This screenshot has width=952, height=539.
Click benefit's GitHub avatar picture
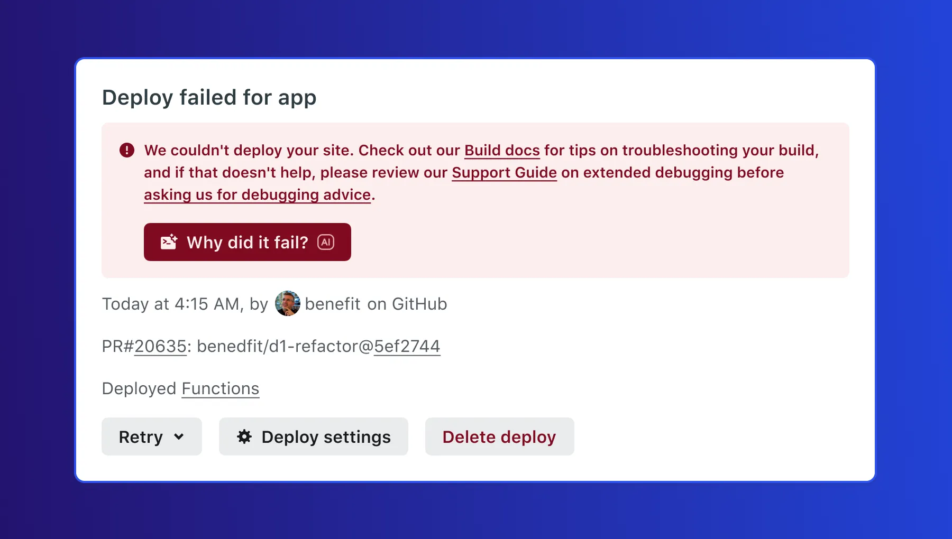tap(287, 304)
